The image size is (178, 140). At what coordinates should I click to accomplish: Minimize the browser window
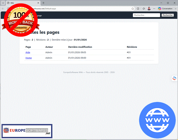[x=161, y=3]
